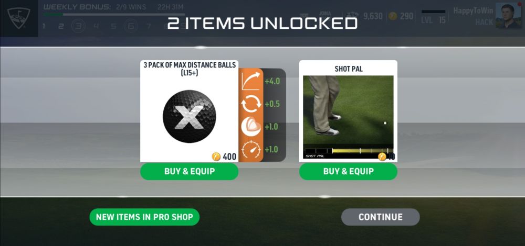Buy and equip Max Distance Balls
Viewport: 525px width, 246px height.
(x=189, y=172)
